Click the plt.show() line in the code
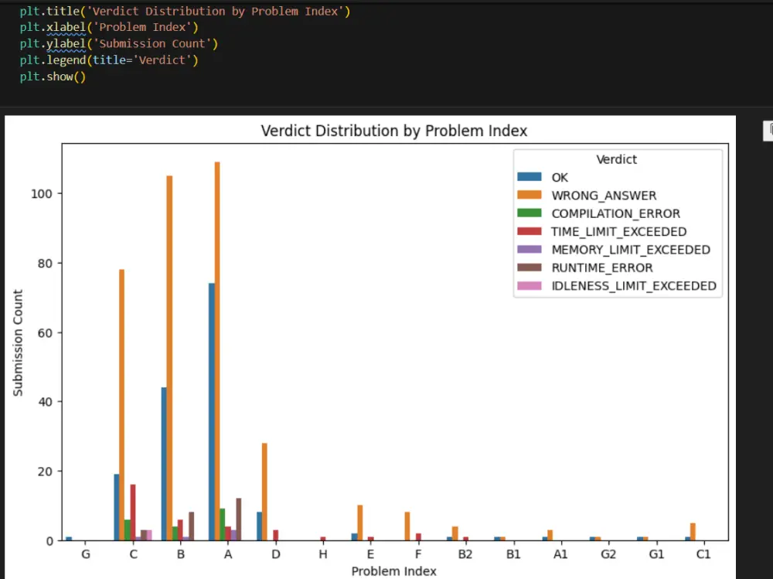773x579 pixels. [x=51, y=77]
